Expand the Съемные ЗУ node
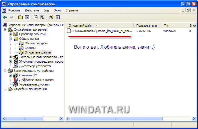 (x=10, y=76)
